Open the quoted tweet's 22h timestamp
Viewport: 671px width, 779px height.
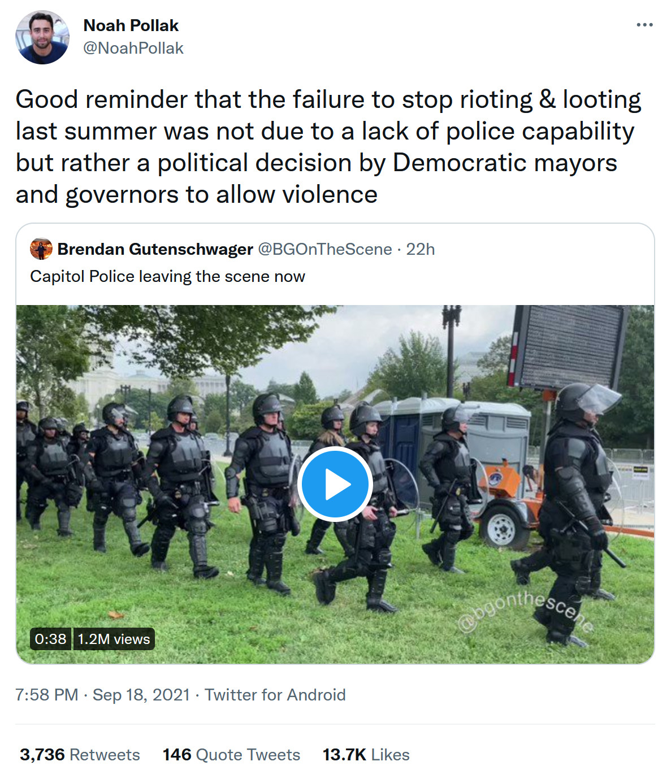click(421, 249)
